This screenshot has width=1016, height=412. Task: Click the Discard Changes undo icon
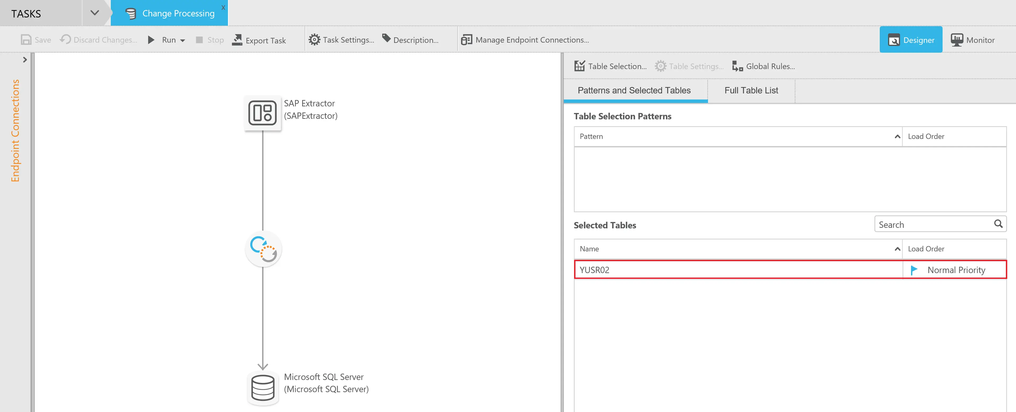[x=65, y=39]
